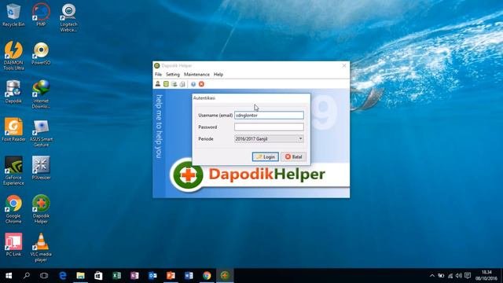
Task: Select the DAEMON Tools Ultra desktop icon
Action: [13, 56]
